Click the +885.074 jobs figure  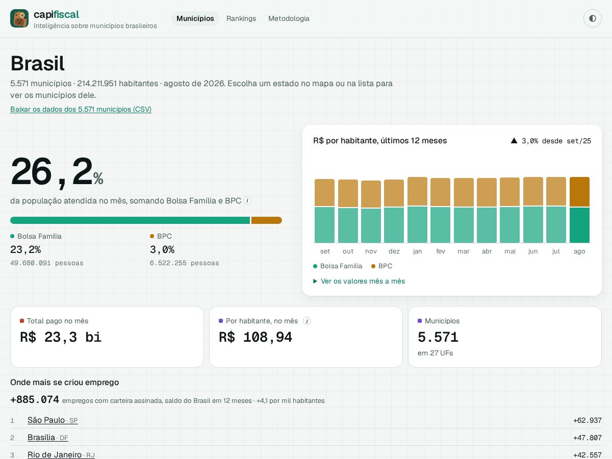point(35,400)
